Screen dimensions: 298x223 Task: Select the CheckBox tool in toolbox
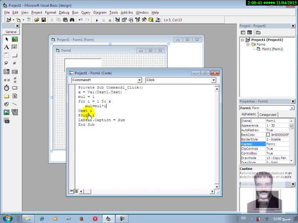point(7,63)
